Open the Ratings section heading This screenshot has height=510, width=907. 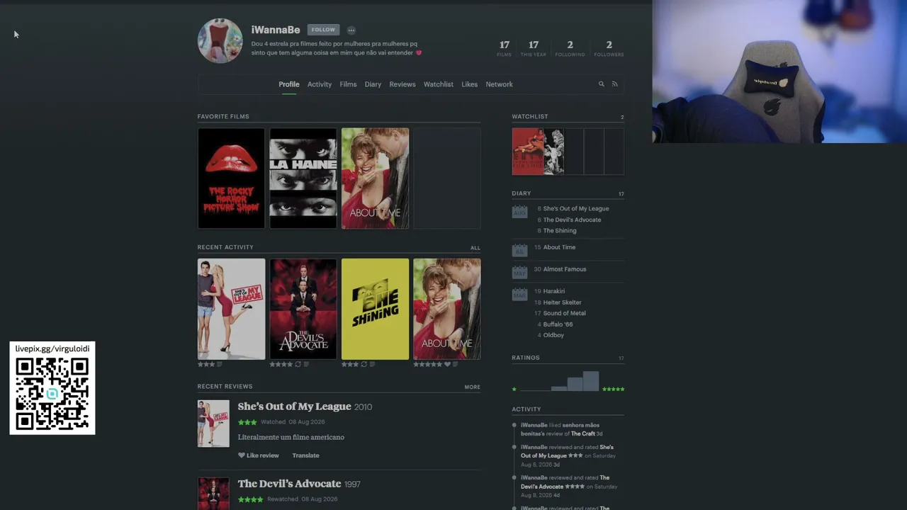pos(526,358)
